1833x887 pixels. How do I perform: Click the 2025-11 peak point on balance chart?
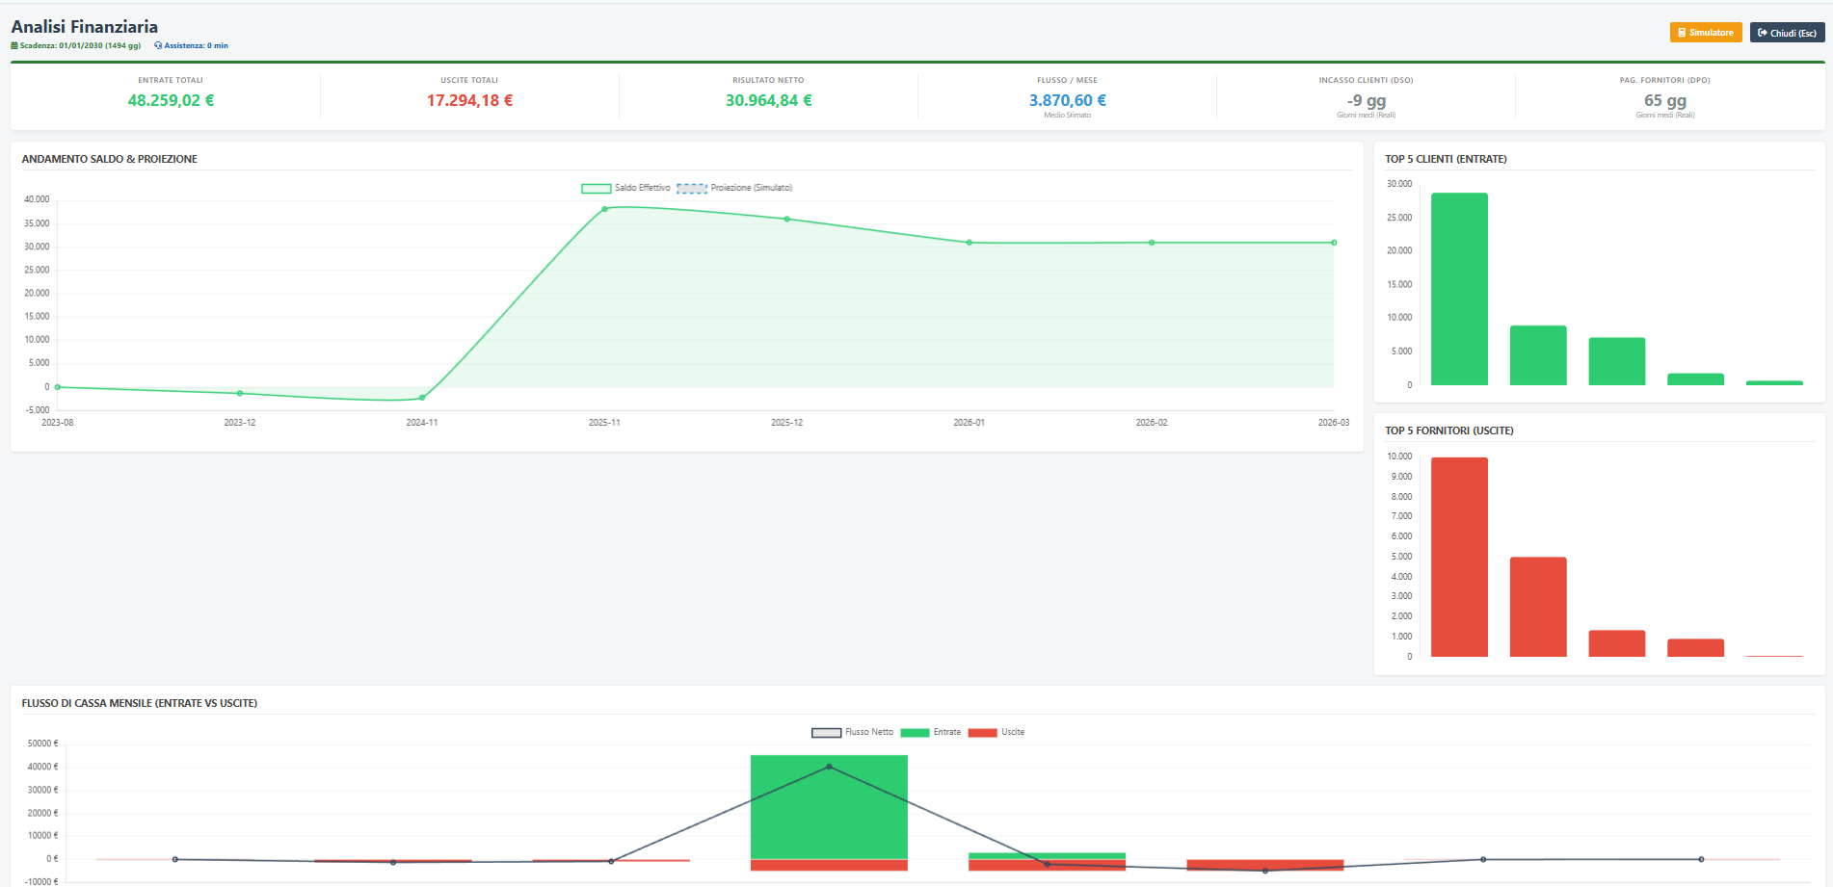tap(604, 209)
